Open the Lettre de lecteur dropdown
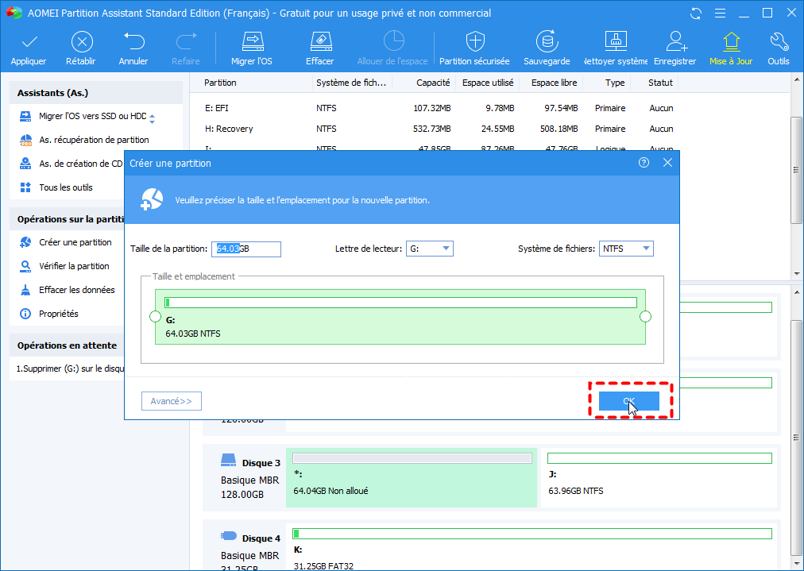Screen dimensions: 804x571 (x=430, y=249)
